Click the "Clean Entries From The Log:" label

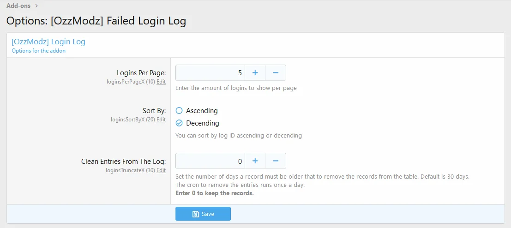pos(123,162)
